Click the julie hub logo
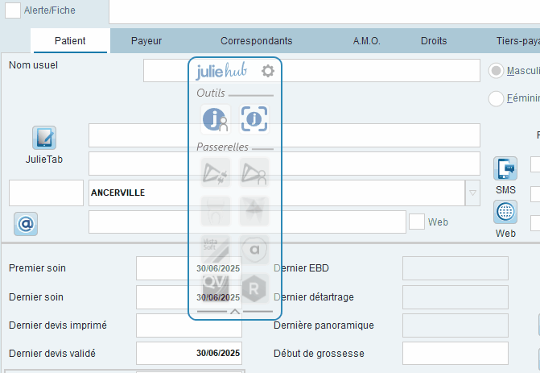This screenshot has width=540, height=373. pos(221,71)
